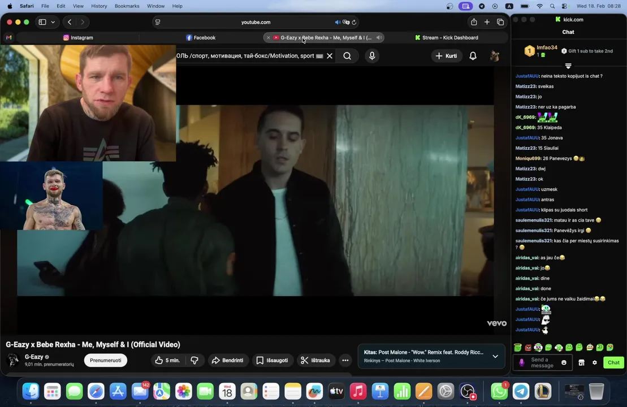
Task: Click the Safari youtube.com address field
Action: (x=256, y=23)
